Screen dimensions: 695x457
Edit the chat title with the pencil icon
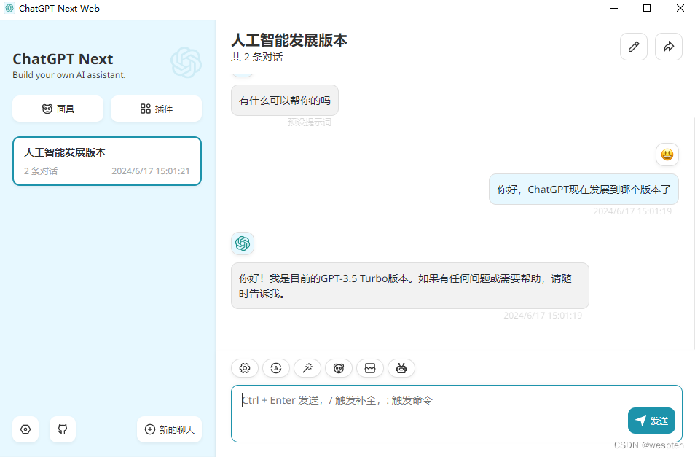(634, 47)
